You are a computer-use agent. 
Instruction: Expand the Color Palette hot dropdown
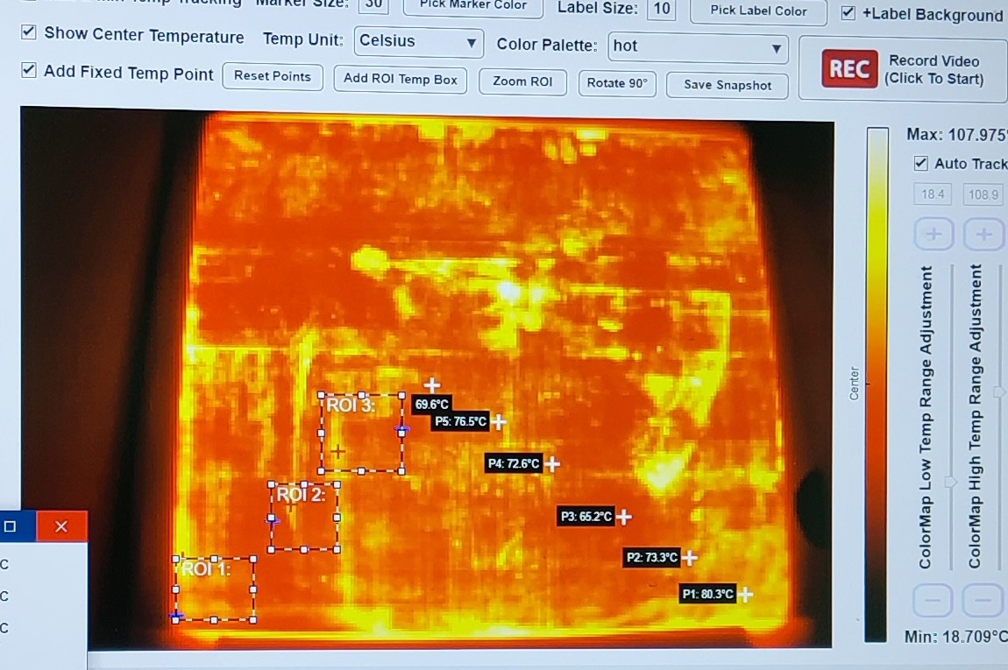pyautogui.click(x=697, y=47)
